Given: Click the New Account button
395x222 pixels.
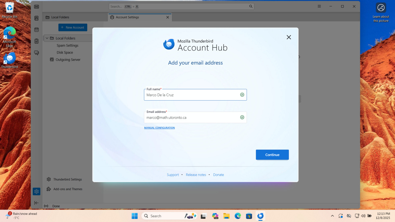Looking at the screenshot, I should coord(73,28).
